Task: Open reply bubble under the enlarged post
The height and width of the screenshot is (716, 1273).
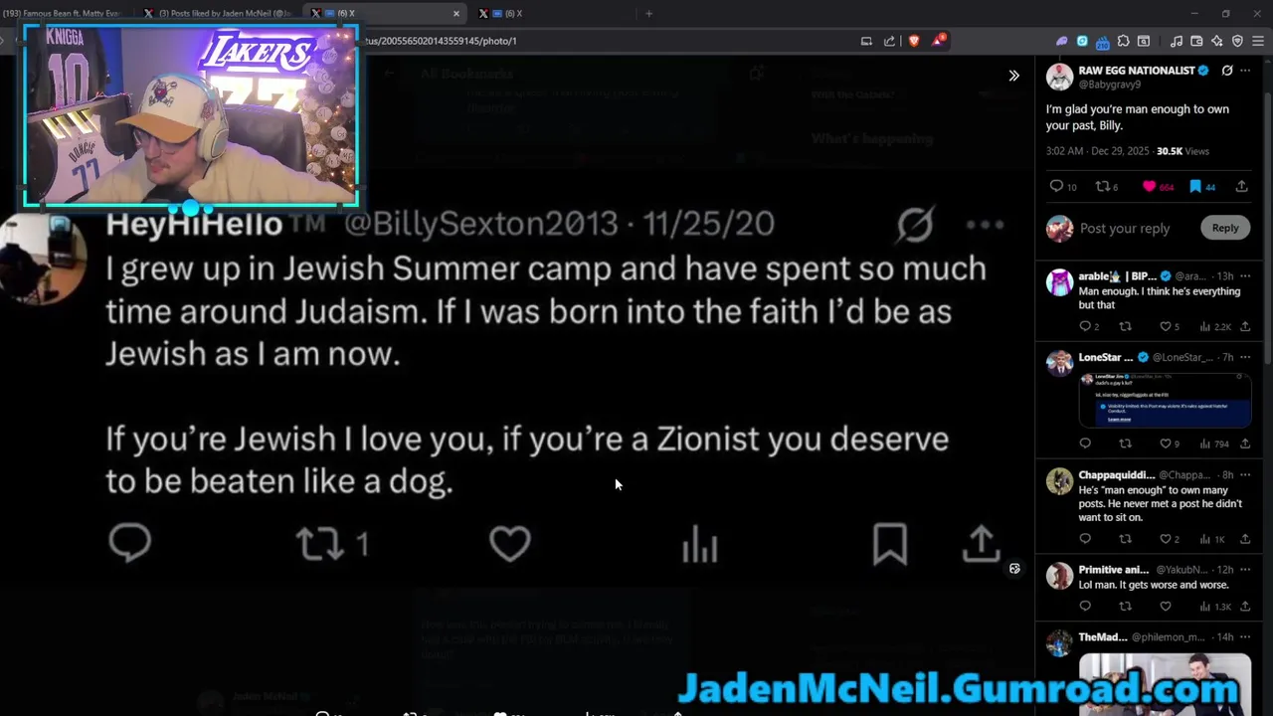Action: tap(130, 543)
